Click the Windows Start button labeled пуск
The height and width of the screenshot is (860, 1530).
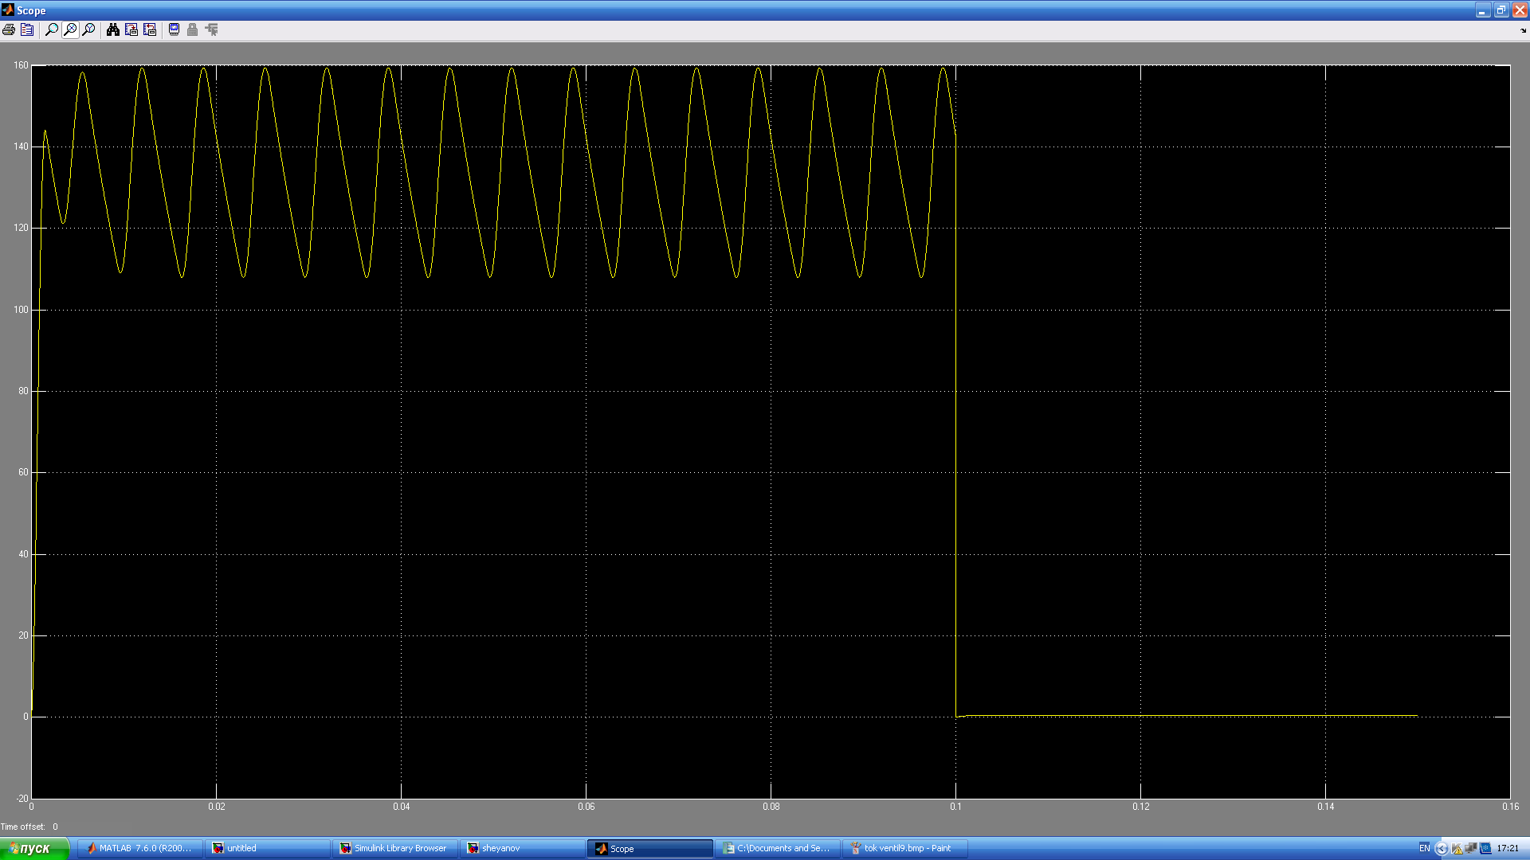(34, 849)
